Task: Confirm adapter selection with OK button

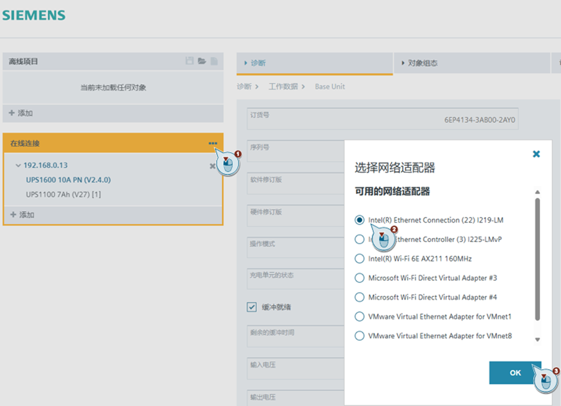Action: pyautogui.click(x=515, y=372)
